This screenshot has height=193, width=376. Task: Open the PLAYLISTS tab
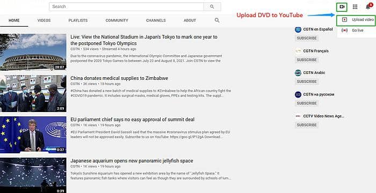(x=78, y=20)
